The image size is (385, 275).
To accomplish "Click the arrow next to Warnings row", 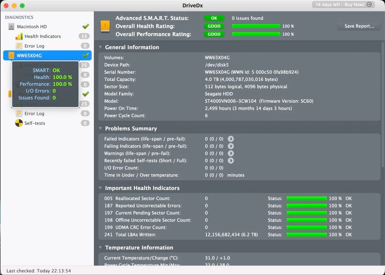I will click(x=231, y=153).
